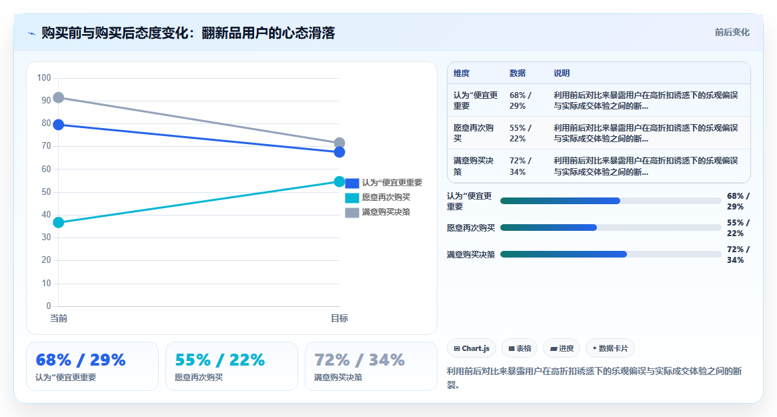Click the 当前 x-axis label
The image size is (777, 417).
(59, 318)
